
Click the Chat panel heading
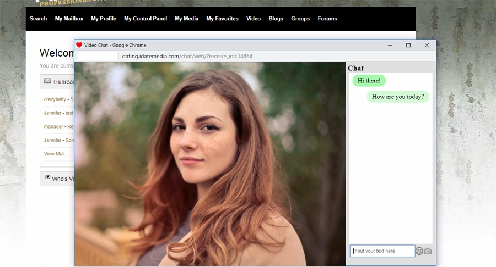click(355, 68)
